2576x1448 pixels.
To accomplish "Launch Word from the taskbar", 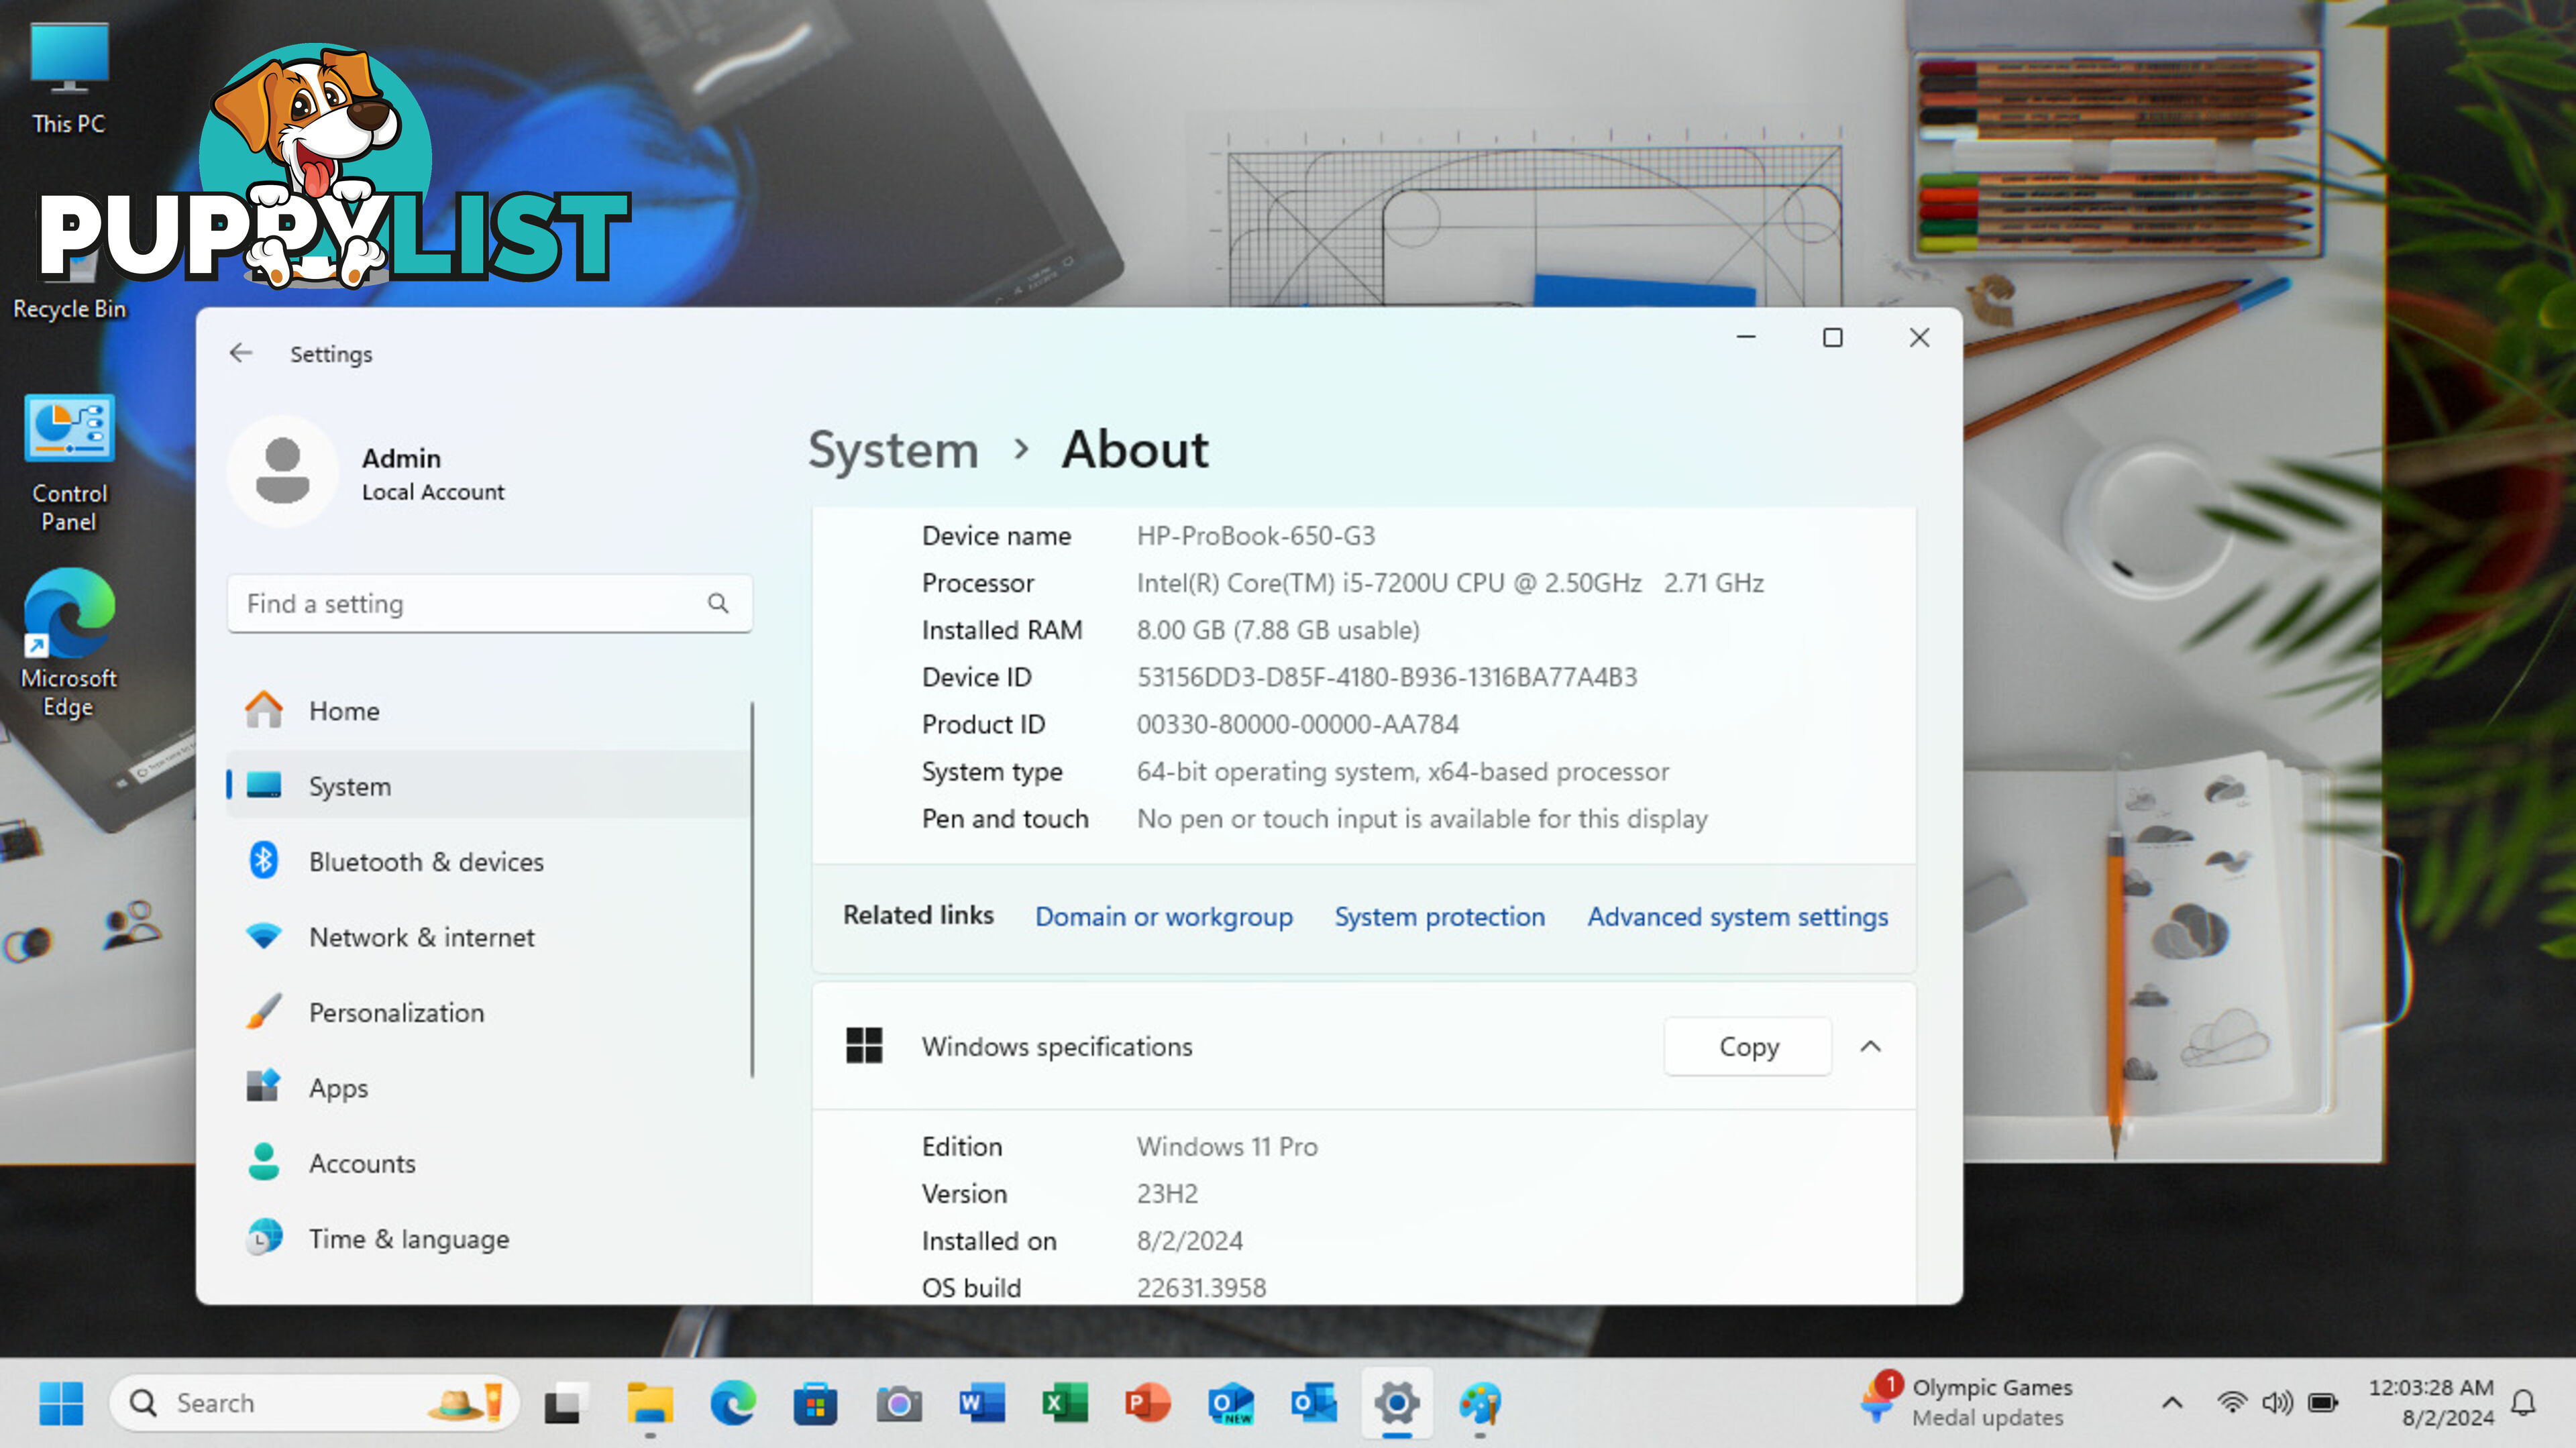I will pos(982,1403).
